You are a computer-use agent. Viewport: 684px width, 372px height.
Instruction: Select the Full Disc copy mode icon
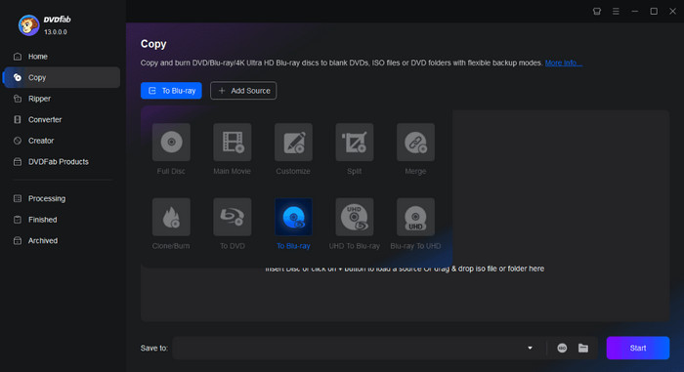pos(171,143)
